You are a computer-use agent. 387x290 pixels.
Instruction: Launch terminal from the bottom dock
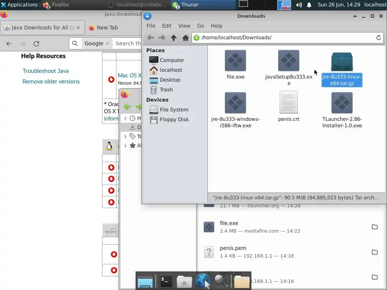[166, 281]
